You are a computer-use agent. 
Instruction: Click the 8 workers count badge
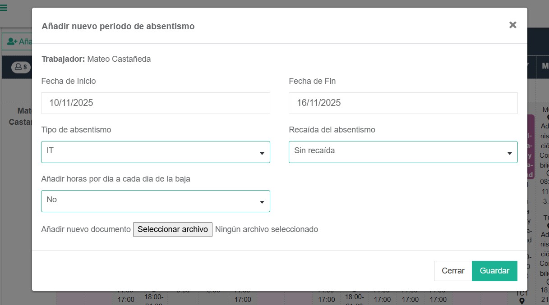(x=21, y=67)
